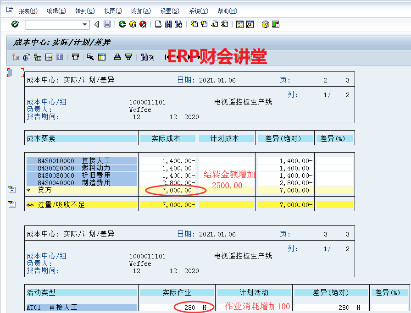Click the green checkmark Enter icon
Screen dimensions: 411x313
pos(15,24)
